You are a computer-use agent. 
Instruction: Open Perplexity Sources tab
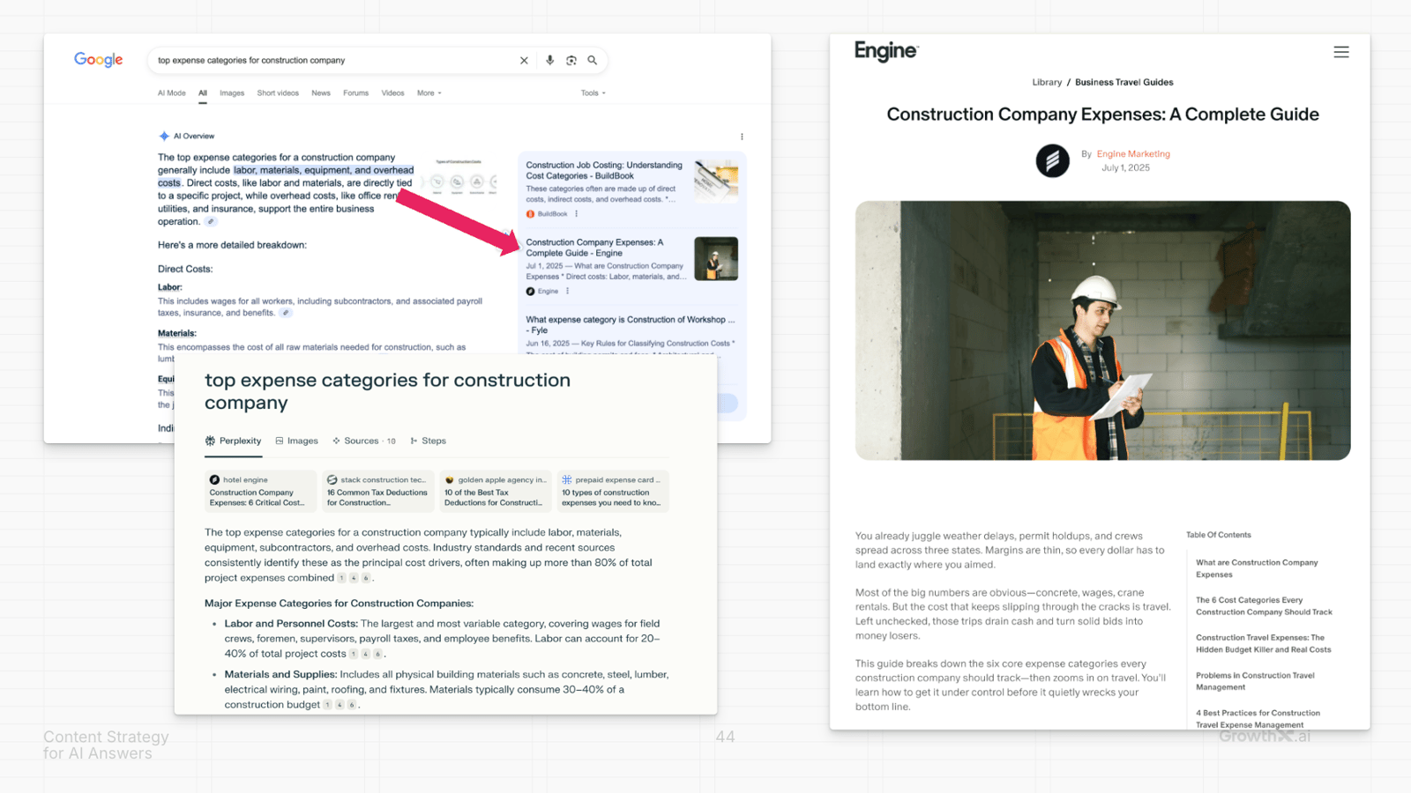click(364, 441)
